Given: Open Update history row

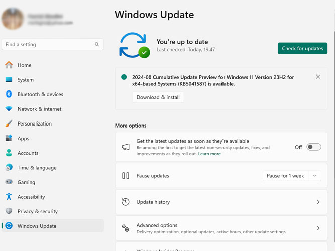Looking at the screenshot, I should pyautogui.click(x=221, y=202).
